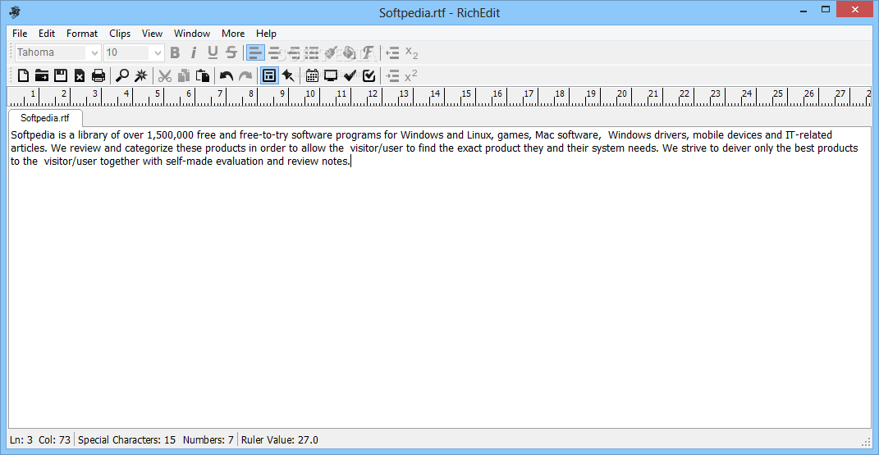Maximize the RichEdit window

pyautogui.click(x=826, y=10)
